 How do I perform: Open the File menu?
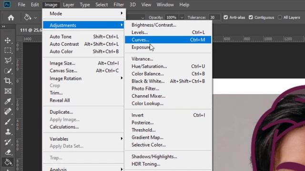point(21,5)
